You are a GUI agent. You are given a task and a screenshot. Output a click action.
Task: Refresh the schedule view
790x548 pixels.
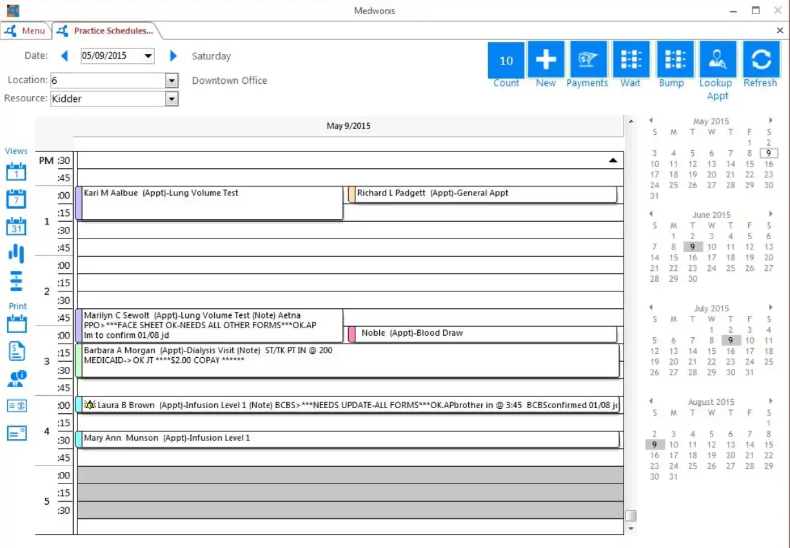[x=761, y=59]
